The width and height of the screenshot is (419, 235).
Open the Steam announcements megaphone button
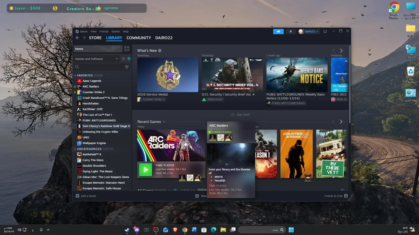click(278, 32)
